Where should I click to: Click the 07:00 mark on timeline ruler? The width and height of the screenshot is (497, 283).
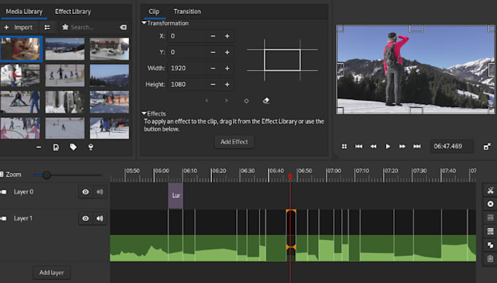334,171
